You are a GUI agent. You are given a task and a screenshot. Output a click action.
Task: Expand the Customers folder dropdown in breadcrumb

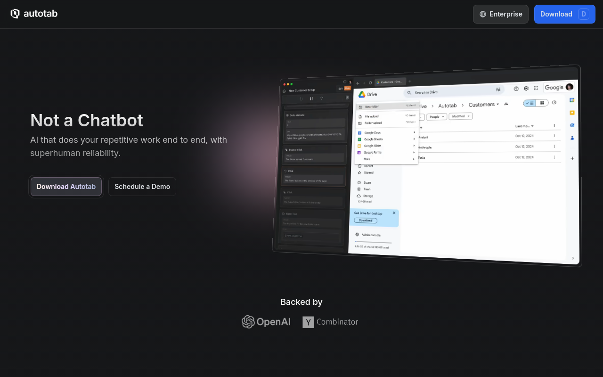pyautogui.click(x=498, y=105)
